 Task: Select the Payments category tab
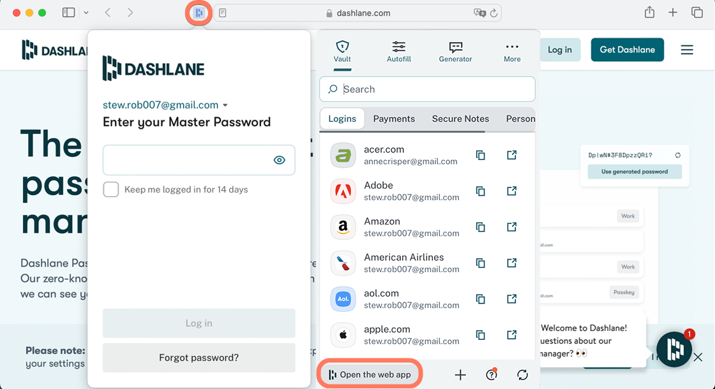coord(394,119)
